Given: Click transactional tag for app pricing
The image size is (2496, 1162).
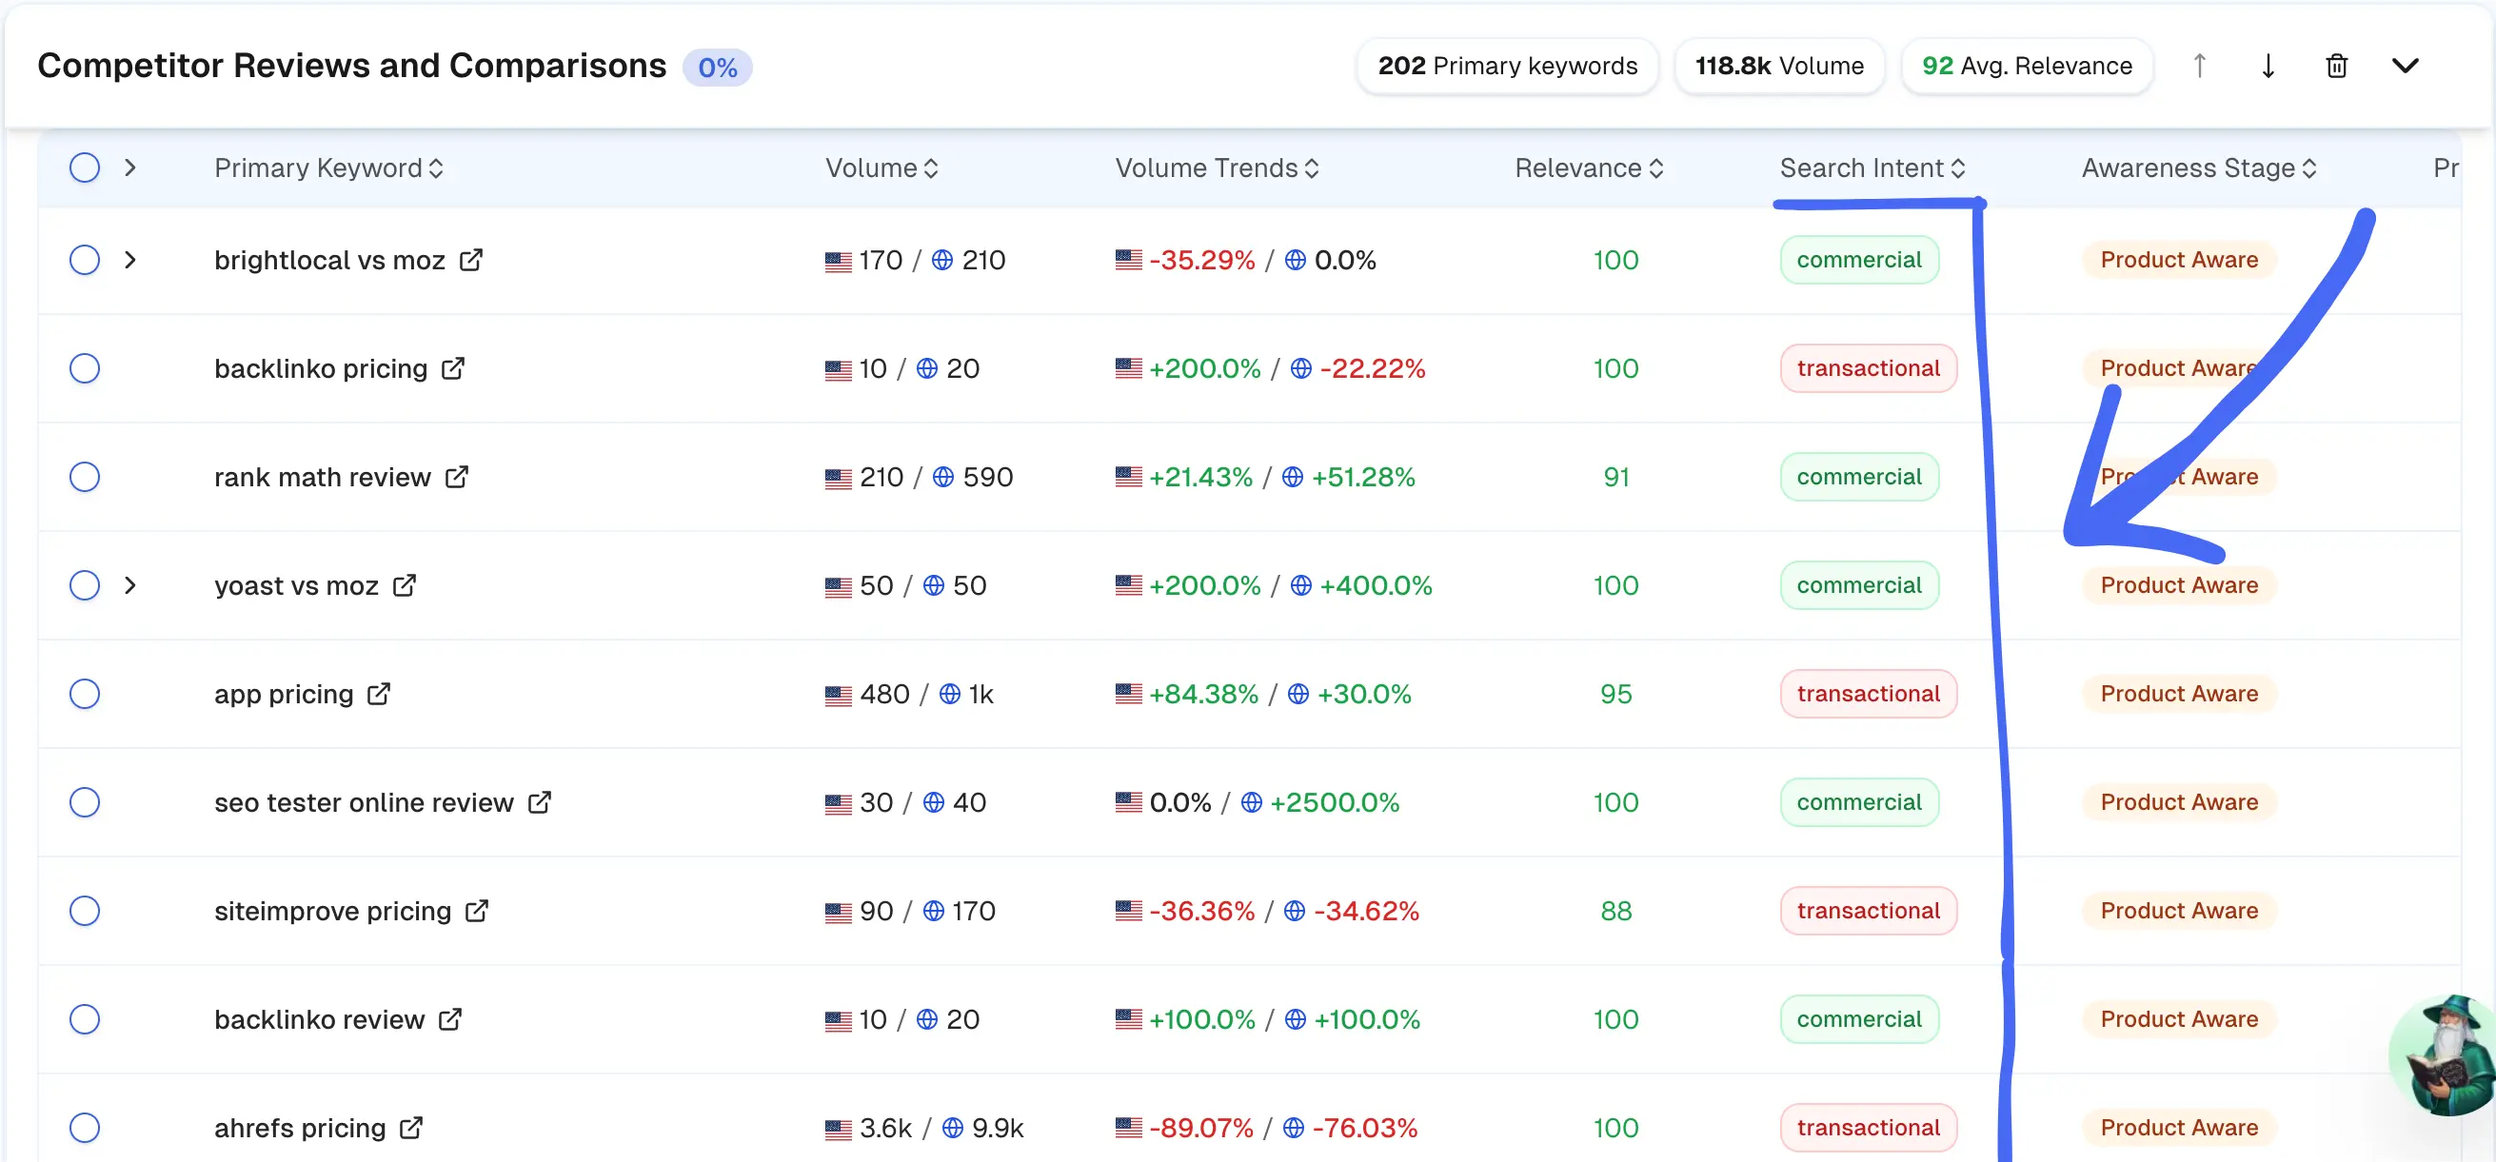Looking at the screenshot, I should pyautogui.click(x=1867, y=694).
